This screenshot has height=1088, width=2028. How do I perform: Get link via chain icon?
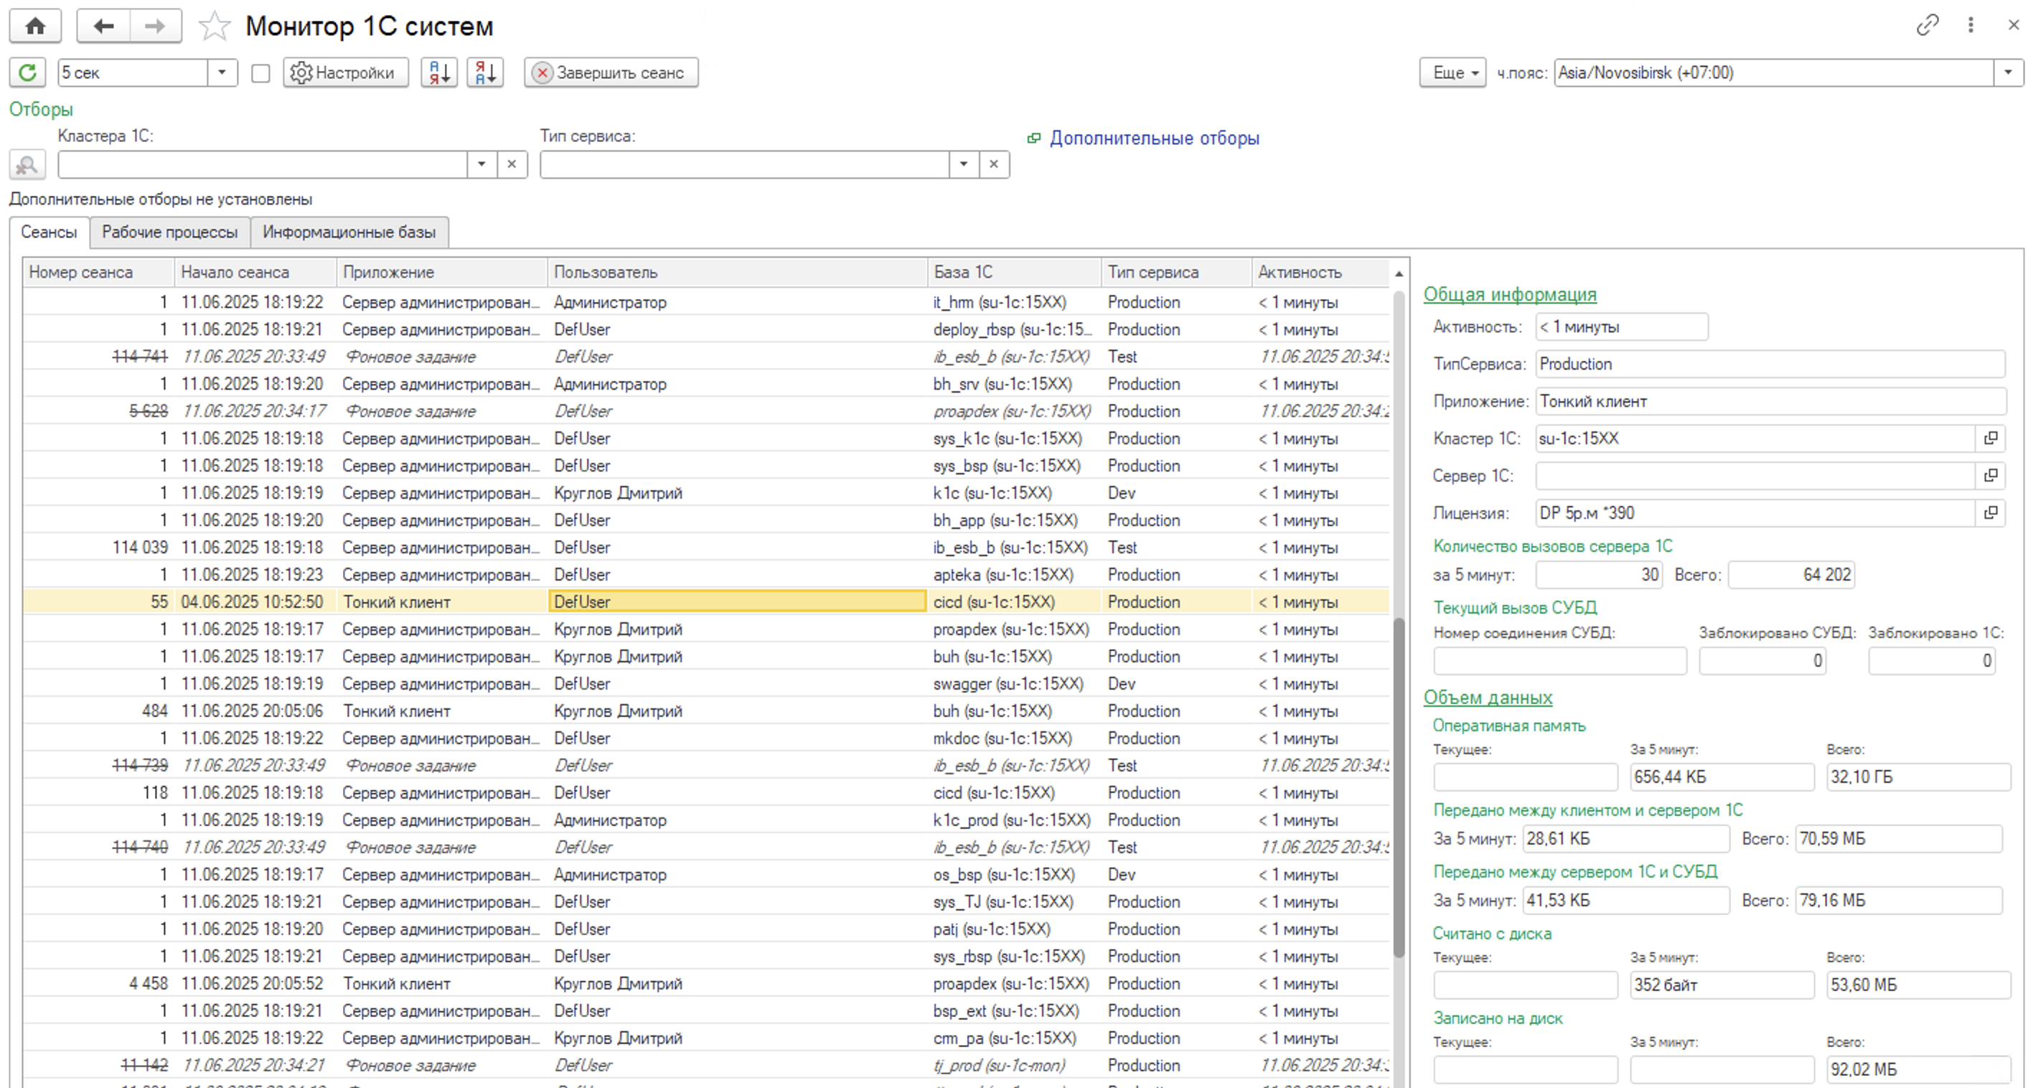[1926, 25]
